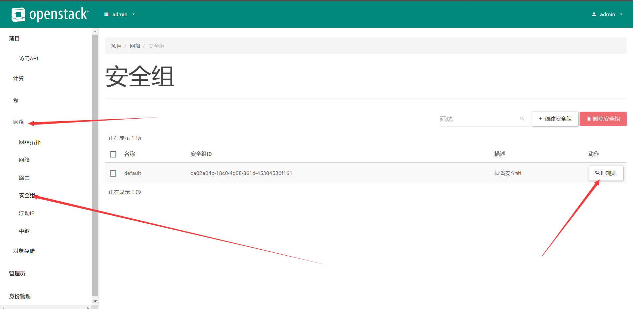Click the 安全组 breadcrumb item
The width and height of the screenshot is (633, 309).
coord(156,46)
